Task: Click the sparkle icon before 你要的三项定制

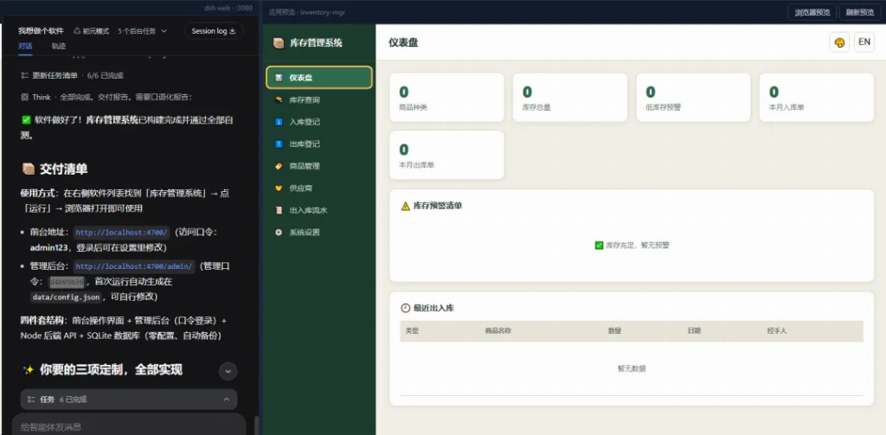Action: (x=29, y=370)
